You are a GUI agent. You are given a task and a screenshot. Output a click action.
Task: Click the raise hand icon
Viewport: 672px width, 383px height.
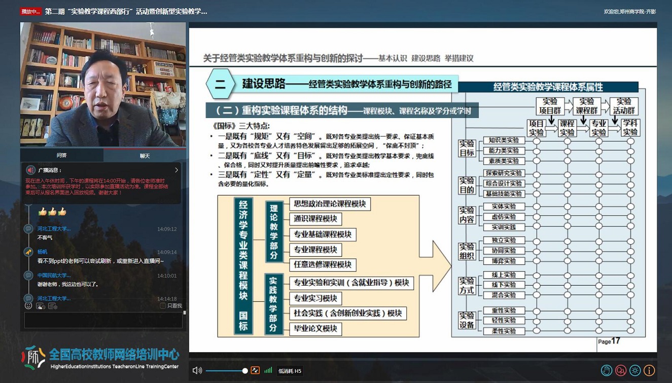(x=607, y=370)
